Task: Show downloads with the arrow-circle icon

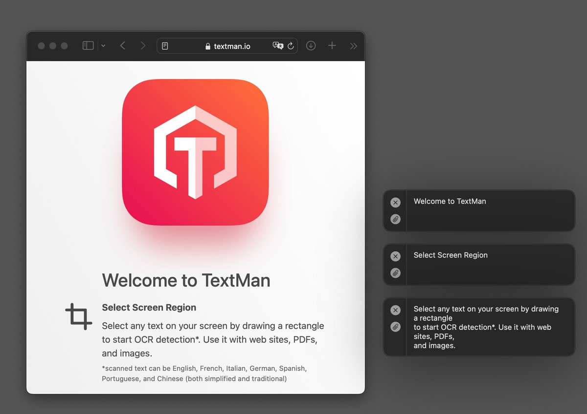Action: pyautogui.click(x=311, y=45)
